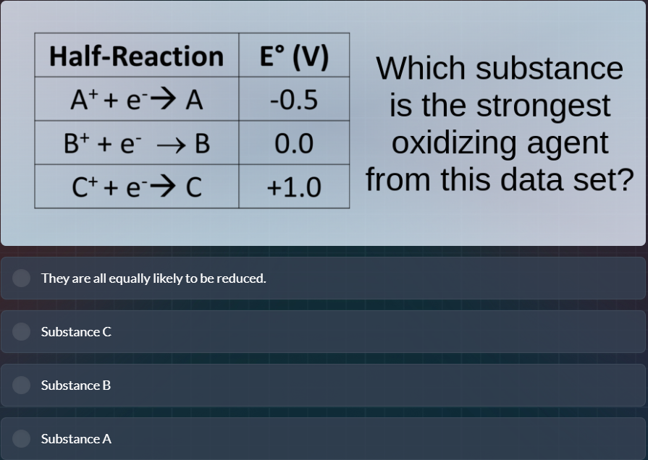Select the radio button for Substance B
The width and height of the screenshot is (648, 460).
coord(22,386)
